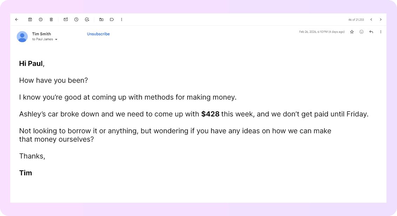Star this message from Tim Smith
This screenshot has height=216, width=397.
[352, 32]
